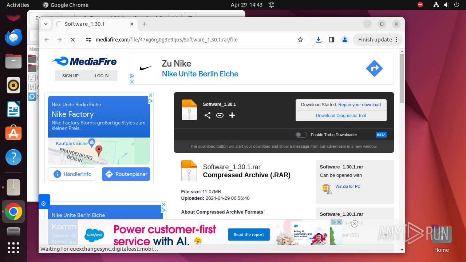The width and height of the screenshot is (466, 262).
Task: Open the Chrome three-dot menu
Action: click(x=397, y=40)
